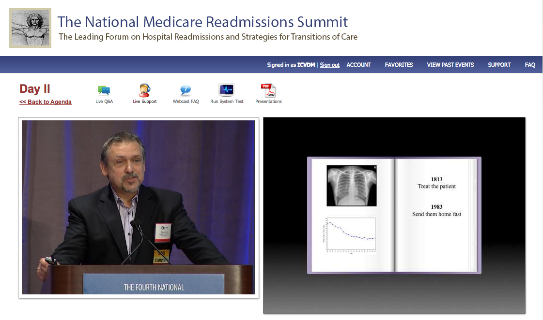Click the Live Support headset icon

(x=145, y=90)
